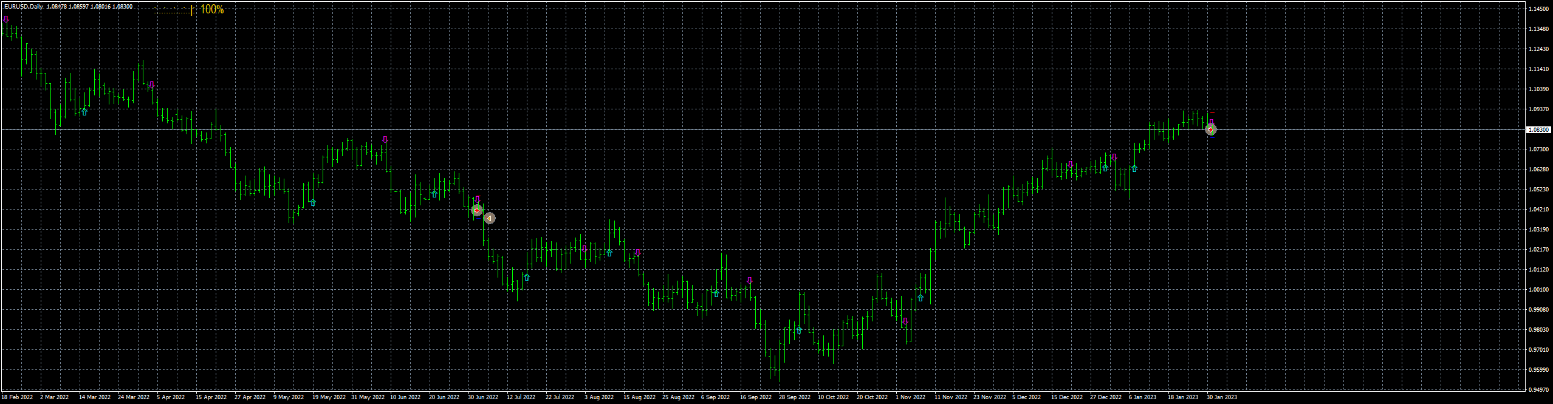
Task: Click the 30 Jan 2023 date label
Action: pos(1222,397)
